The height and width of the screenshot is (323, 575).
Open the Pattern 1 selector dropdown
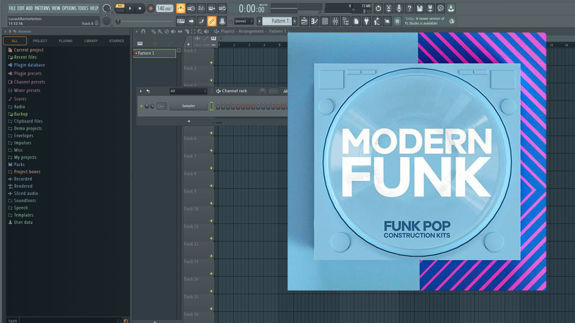(x=276, y=21)
